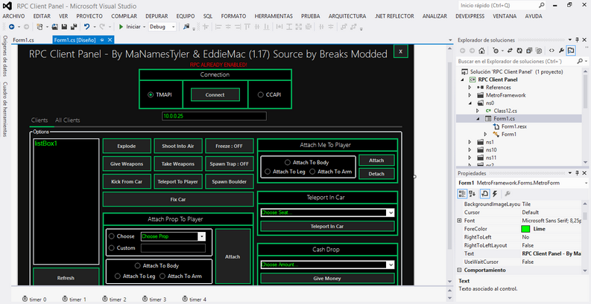Select Attach To Arm in Attach Me To Player
This screenshot has height=304, width=591.
click(x=312, y=172)
